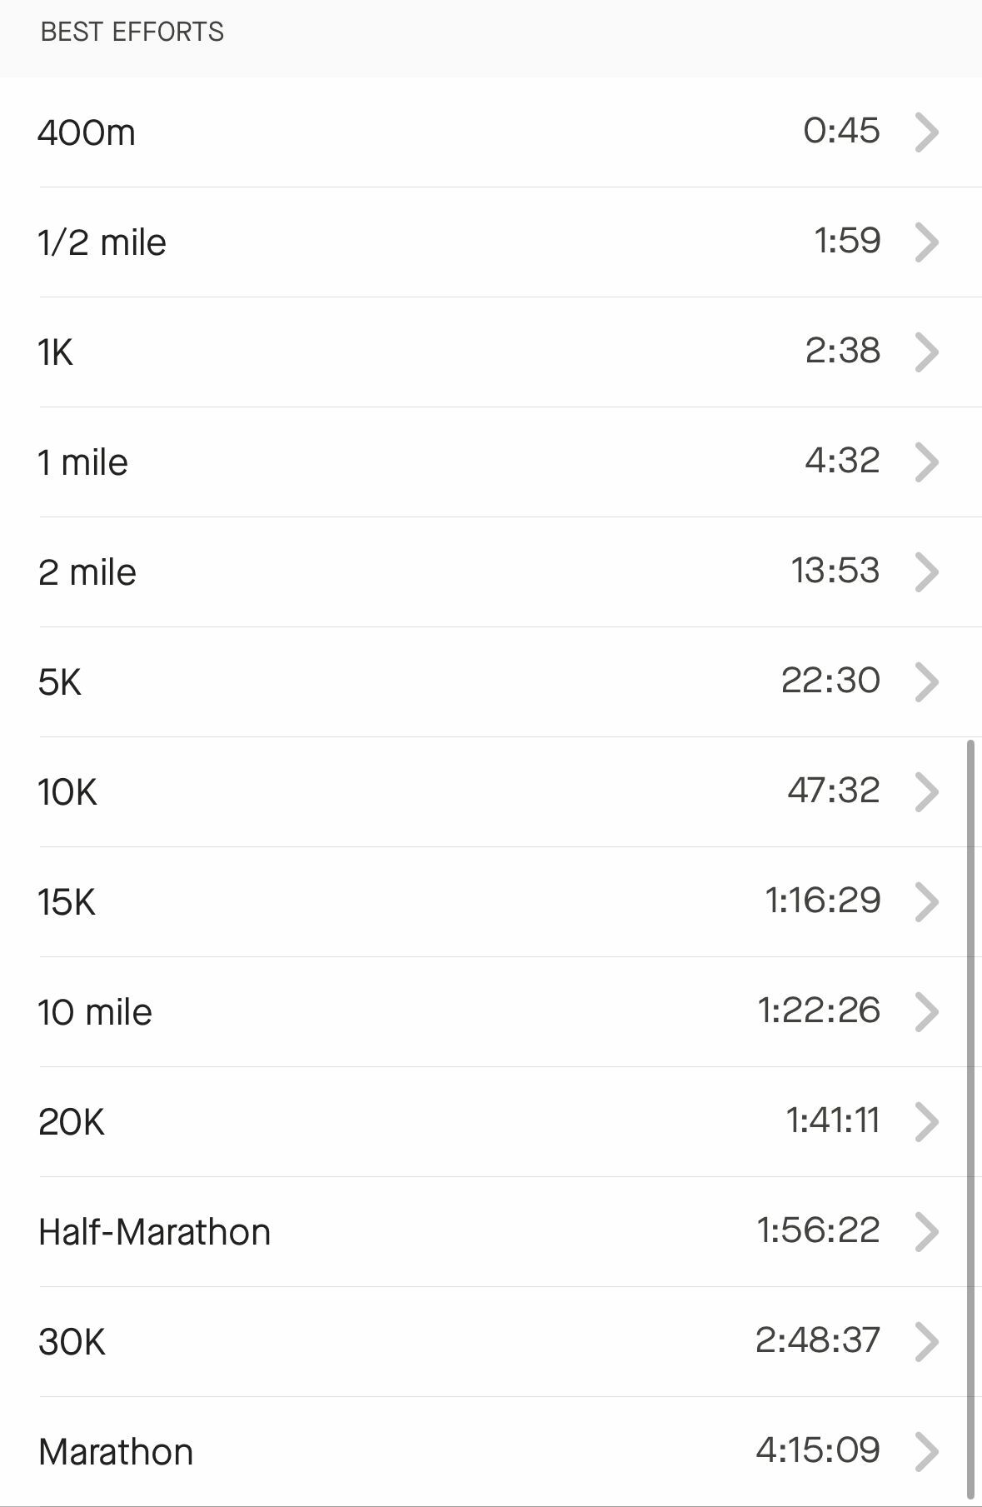Select the 1 mile label

coord(83,462)
